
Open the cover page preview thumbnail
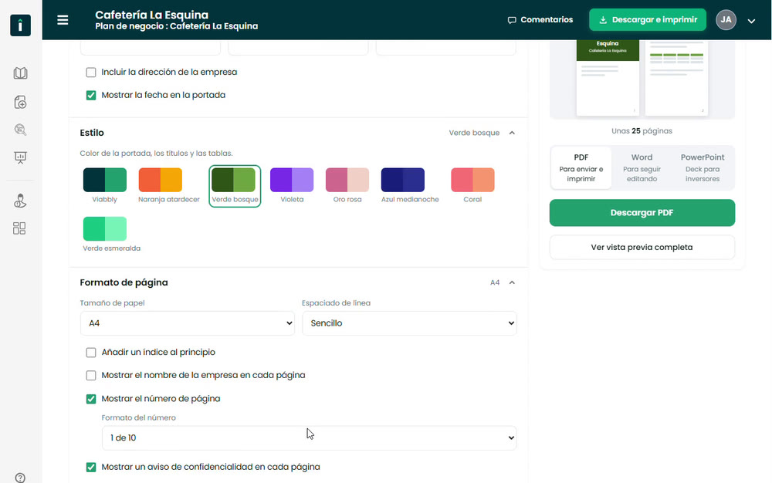point(608,78)
